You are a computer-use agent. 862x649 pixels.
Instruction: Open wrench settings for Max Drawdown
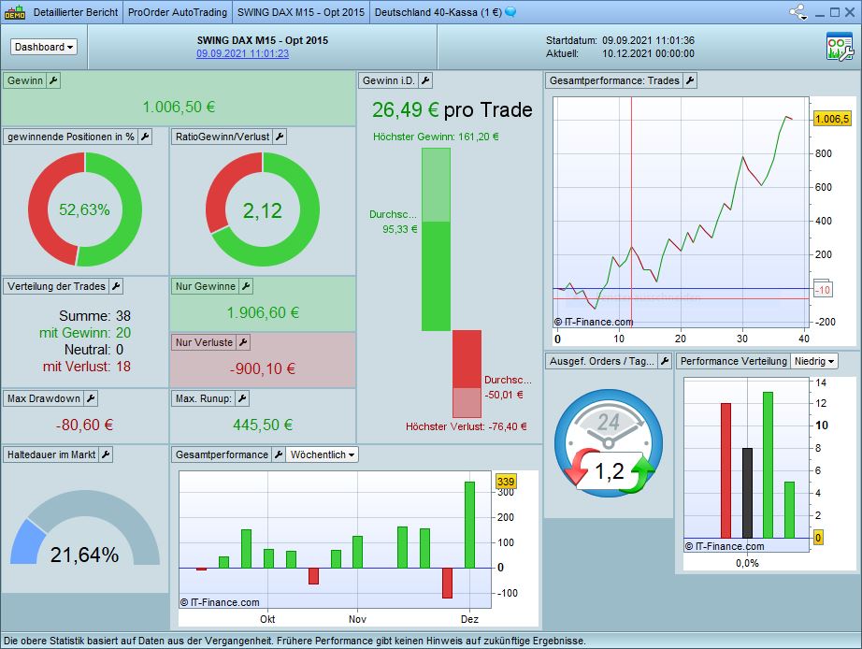[92, 398]
